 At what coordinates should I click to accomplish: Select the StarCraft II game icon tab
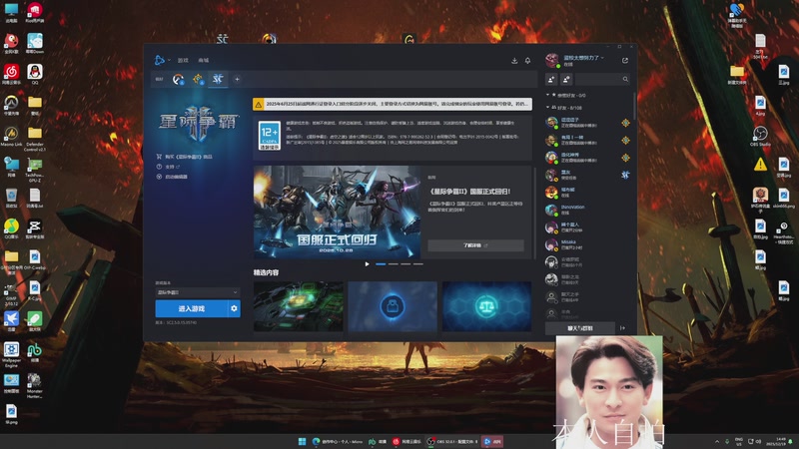click(x=218, y=79)
